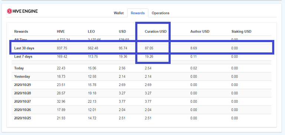Click HIVE value 23.51

(61, 85)
